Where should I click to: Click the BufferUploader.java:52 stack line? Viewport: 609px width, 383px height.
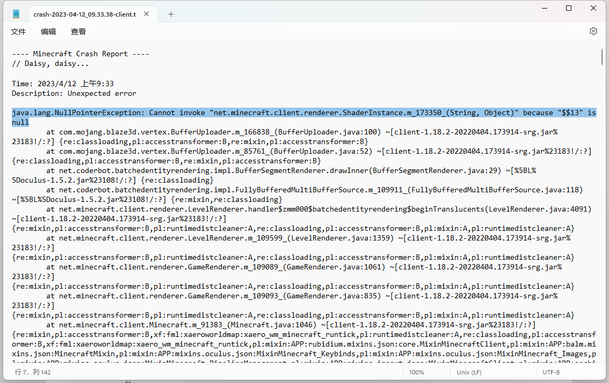(319, 152)
